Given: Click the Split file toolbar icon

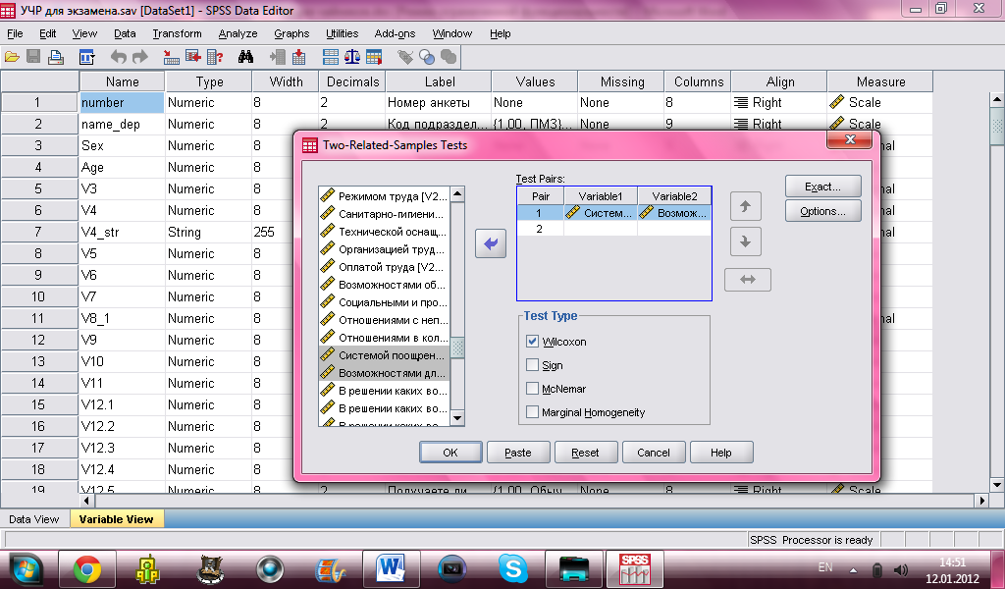Looking at the screenshot, I should [x=331, y=57].
